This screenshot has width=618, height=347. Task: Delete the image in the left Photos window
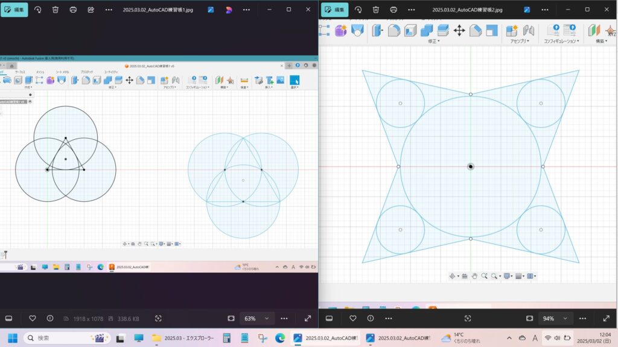(56, 10)
